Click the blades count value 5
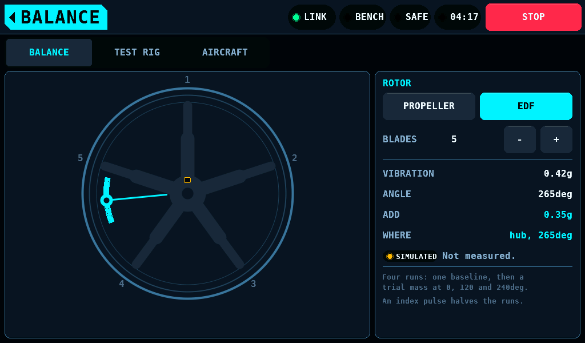Viewport: 585px width, 343px height. 454,139
